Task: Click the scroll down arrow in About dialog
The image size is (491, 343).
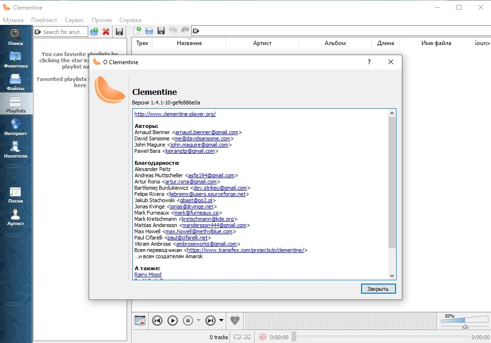Action: coord(392,276)
